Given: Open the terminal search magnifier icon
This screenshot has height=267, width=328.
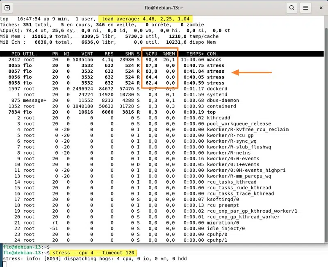Looking at the screenshot, I should [292, 8].
